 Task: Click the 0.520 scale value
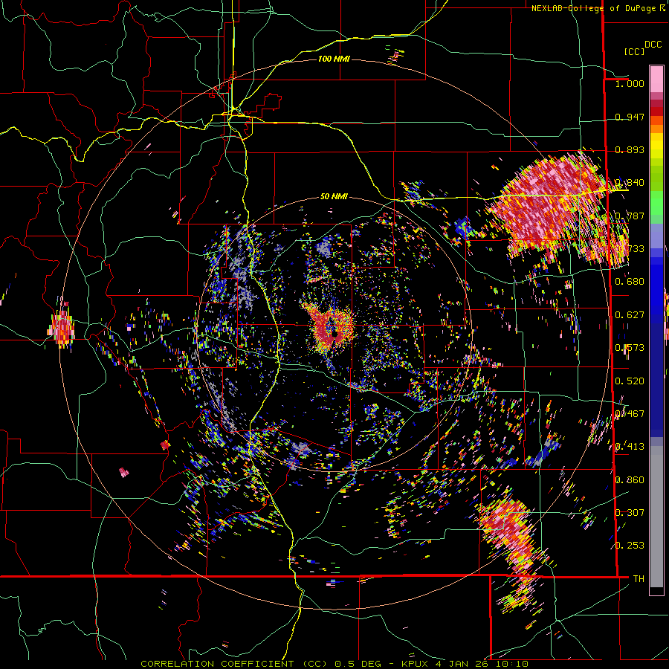pyautogui.click(x=630, y=381)
